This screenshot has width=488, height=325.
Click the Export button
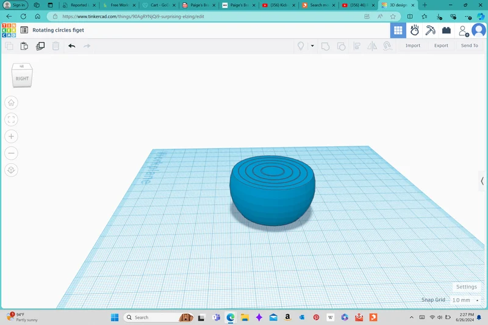coord(441,45)
